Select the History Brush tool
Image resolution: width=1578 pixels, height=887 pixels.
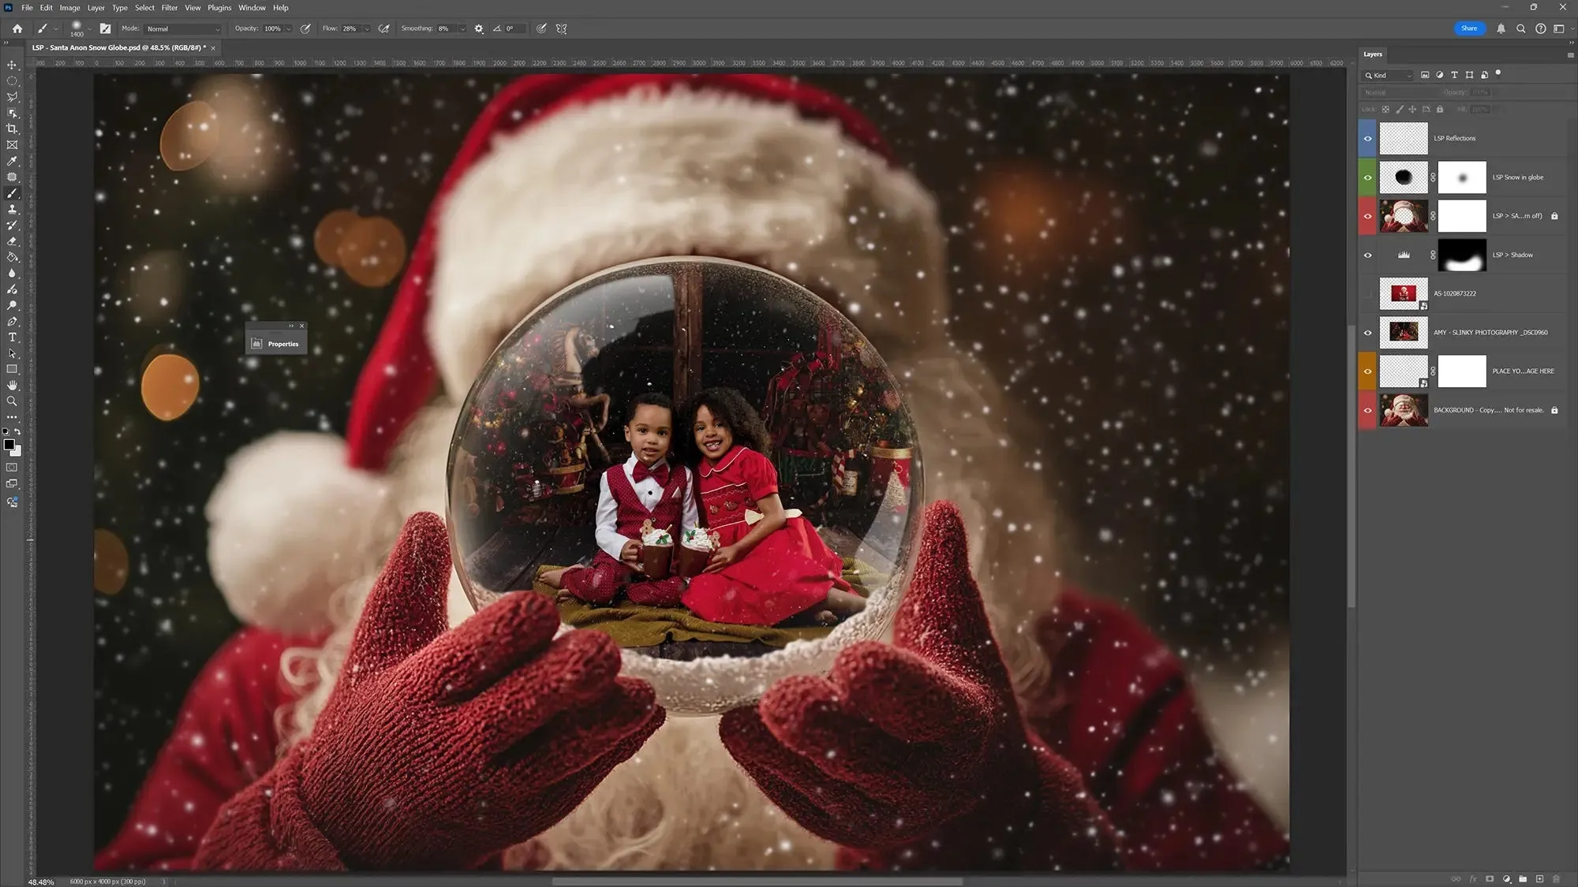pyautogui.click(x=12, y=225)
